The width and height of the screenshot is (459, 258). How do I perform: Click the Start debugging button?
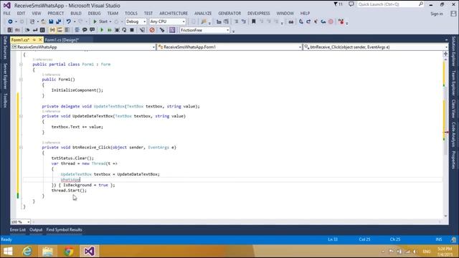click(x=100, y=21)
